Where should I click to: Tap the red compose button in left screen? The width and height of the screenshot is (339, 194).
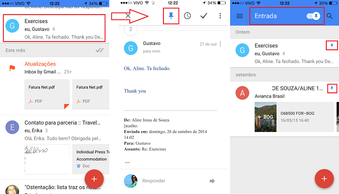point(94,179)
